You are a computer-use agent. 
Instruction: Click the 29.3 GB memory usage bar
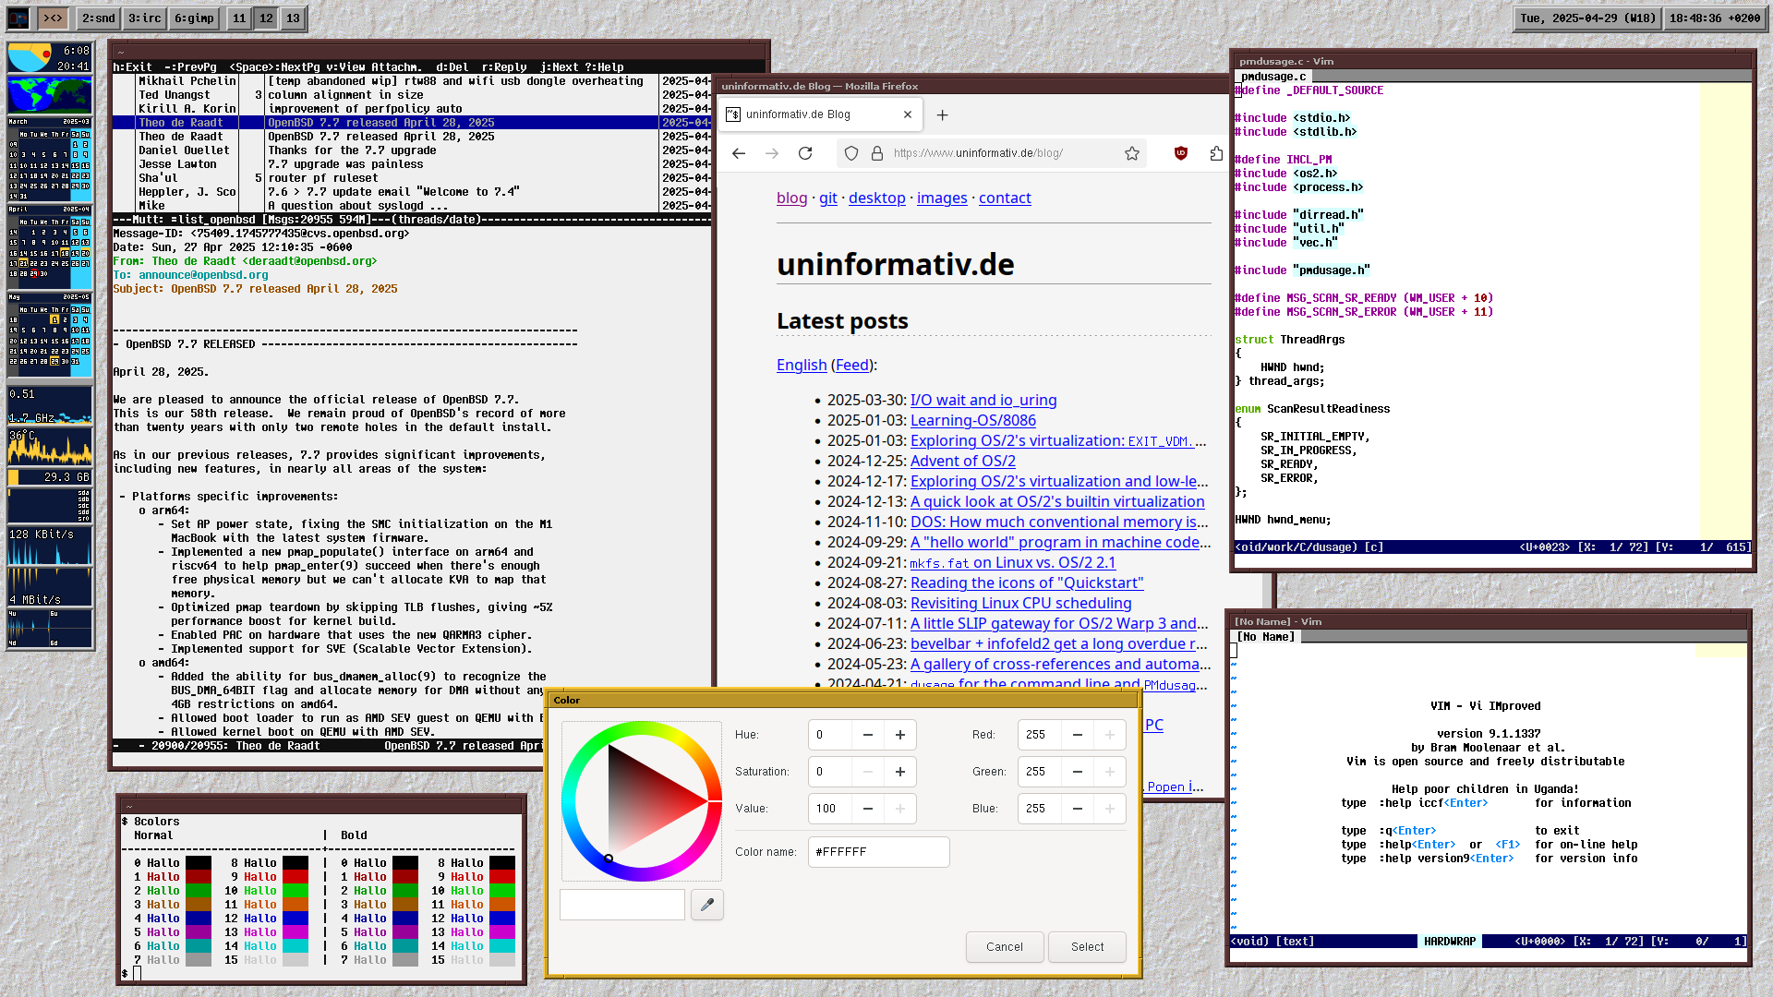click(x=50, y=477)
